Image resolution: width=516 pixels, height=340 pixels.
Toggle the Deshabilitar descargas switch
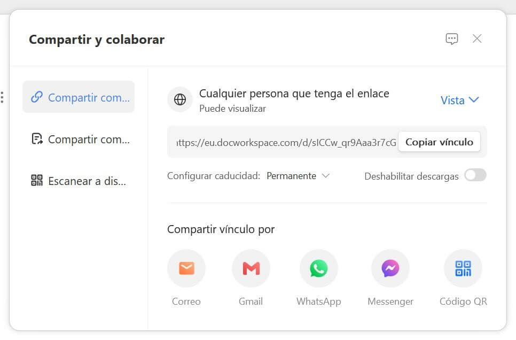pyautogui.click(x=475, y=175)
